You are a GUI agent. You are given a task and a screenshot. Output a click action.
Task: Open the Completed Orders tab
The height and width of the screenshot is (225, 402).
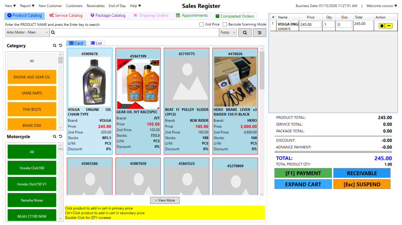click(x=234, y=16)
